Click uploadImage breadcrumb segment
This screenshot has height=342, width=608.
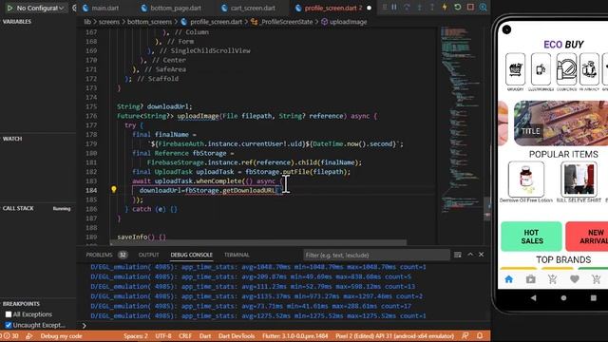[x=344, y=22]
